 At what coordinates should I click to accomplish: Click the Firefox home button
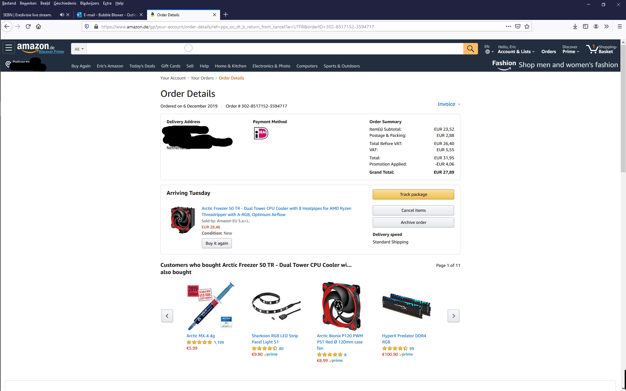(38, 26)
